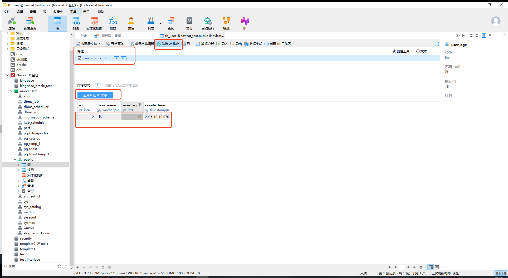Click the AI assistant pane icon
Viewport: 508px width, 278px height.
click(x=491, y=36)
